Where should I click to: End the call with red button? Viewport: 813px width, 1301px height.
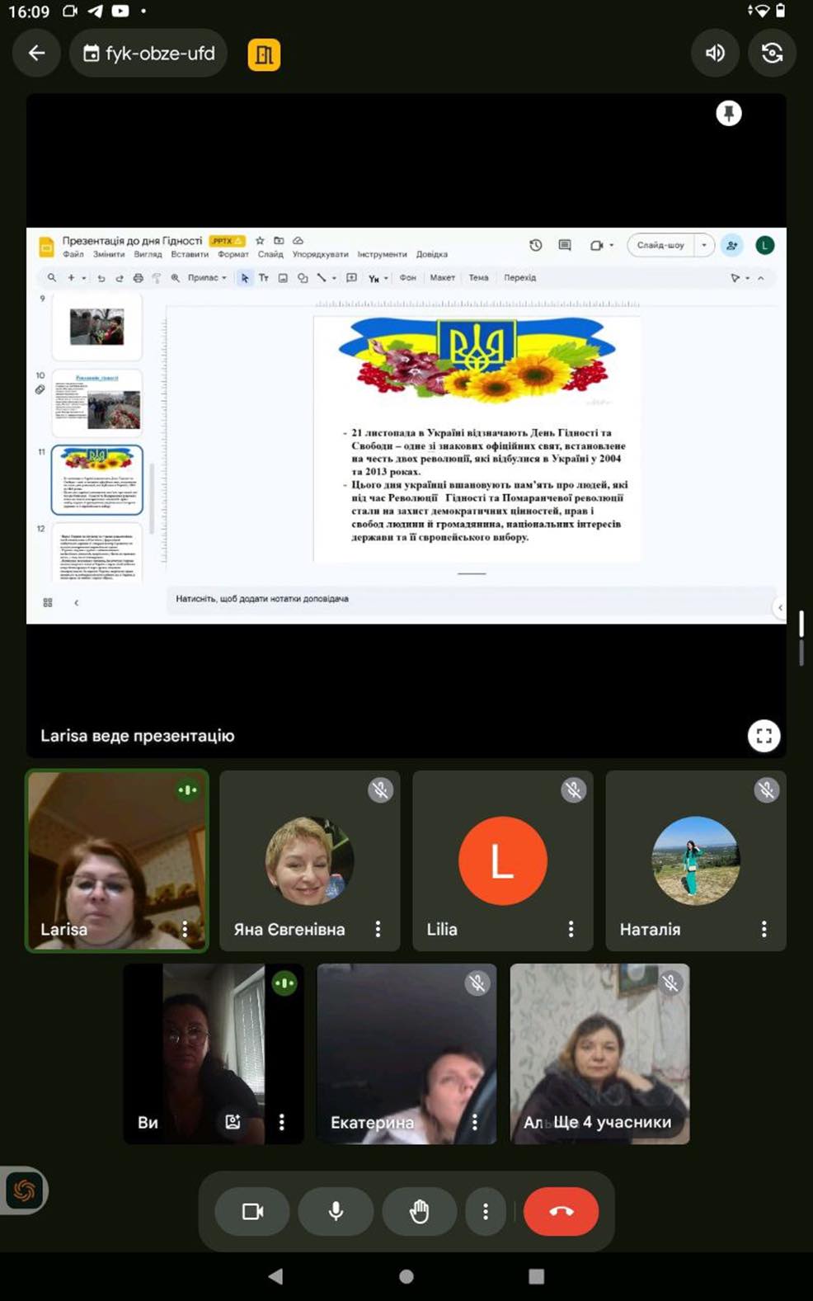tap(561, 1211)
